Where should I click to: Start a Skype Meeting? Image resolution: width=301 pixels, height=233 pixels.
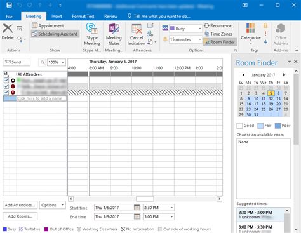(92, 34)
